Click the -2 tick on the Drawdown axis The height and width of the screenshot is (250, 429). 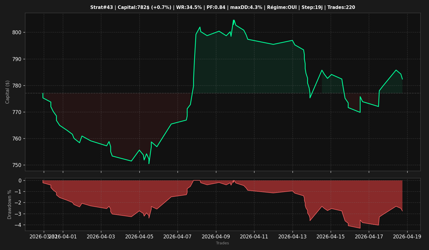click(18, 203)
